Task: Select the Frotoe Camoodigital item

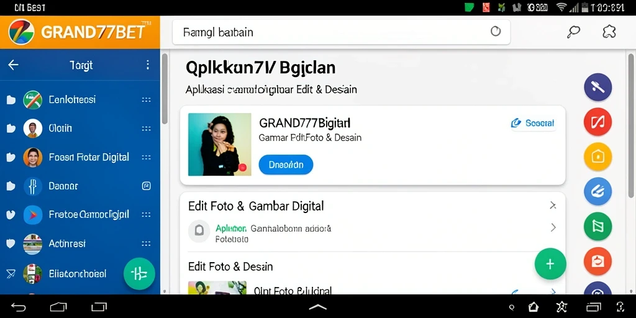Action: point(89,214)
